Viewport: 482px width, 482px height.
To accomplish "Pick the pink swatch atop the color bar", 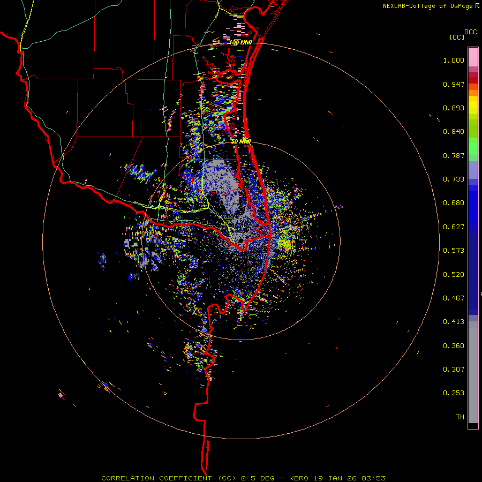I will (473, 57).
